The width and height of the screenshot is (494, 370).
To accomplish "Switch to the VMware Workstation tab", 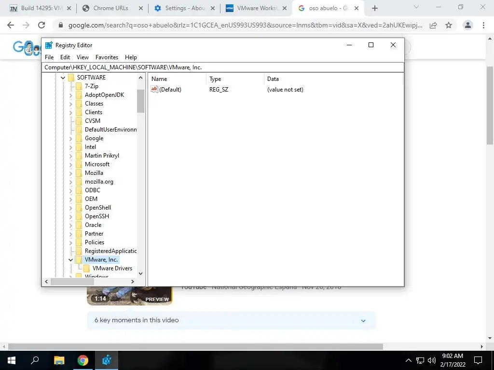I will tap(257, 8).
